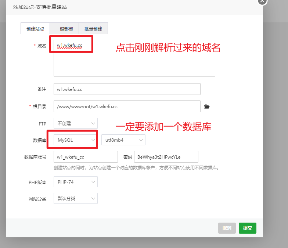The width and height of the screenshot is (288, 248).
Task: Focus the 备注 input field
Action: tap(127, 89)
